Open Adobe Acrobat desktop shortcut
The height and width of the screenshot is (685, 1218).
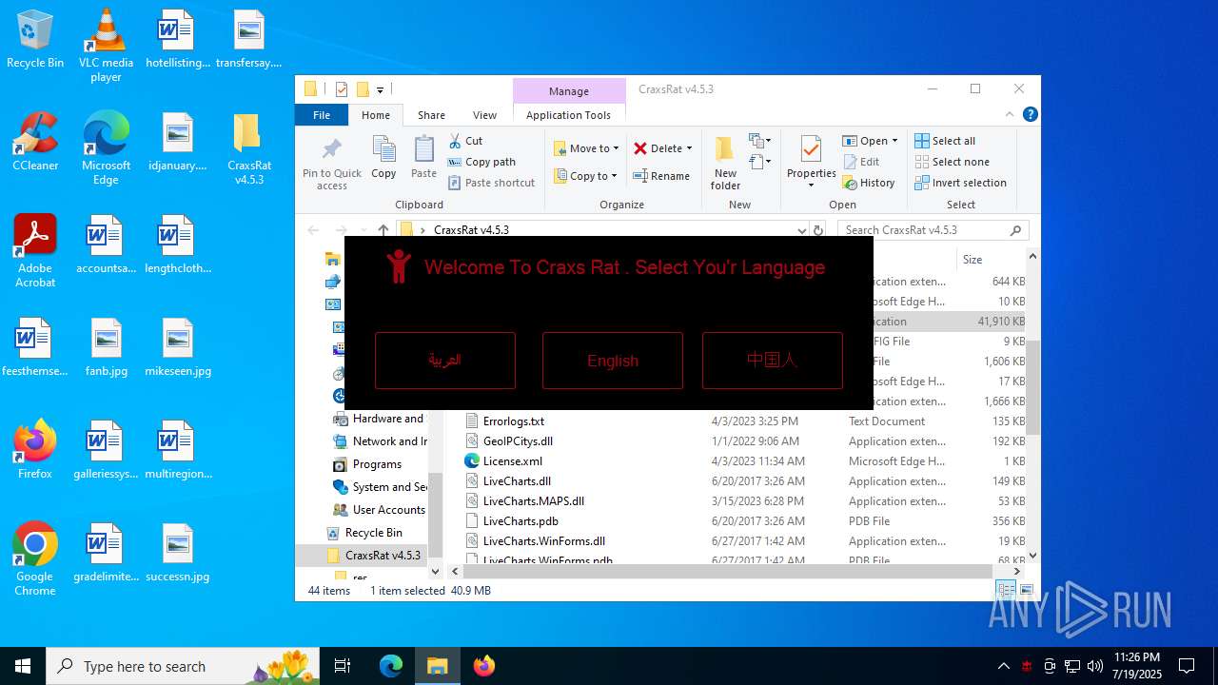[35, 252]
